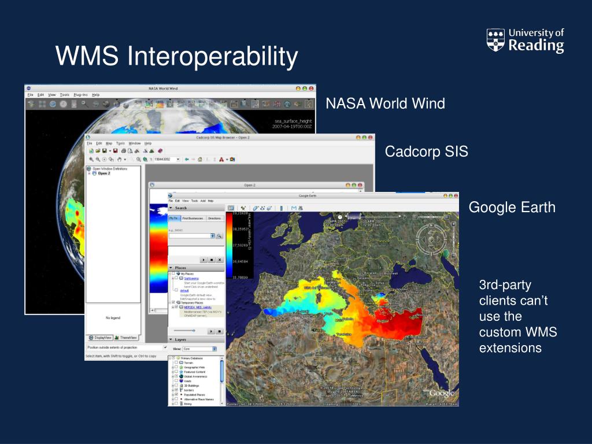Click the email icon in Google Earth toolbar
Image resolution: width=592 pixels, height=444 pixels.
point(294,208)
